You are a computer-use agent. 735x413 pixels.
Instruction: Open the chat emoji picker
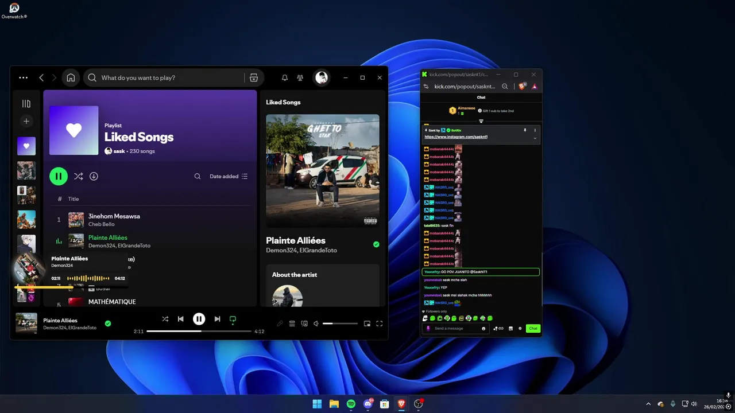(483, 329)
